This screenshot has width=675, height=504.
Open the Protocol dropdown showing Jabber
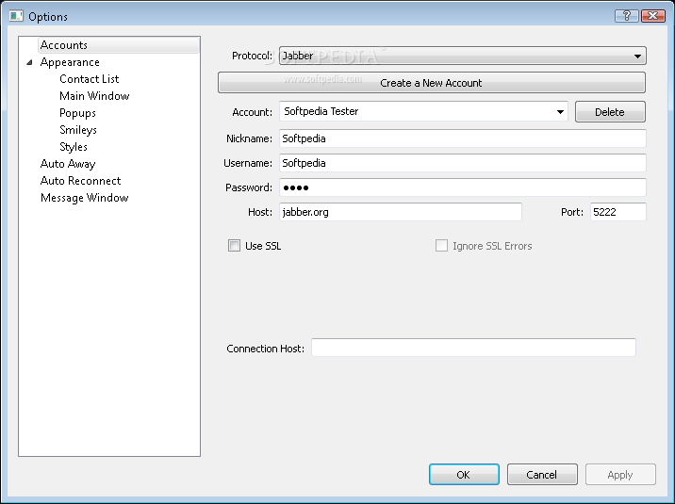click(462, 56)
